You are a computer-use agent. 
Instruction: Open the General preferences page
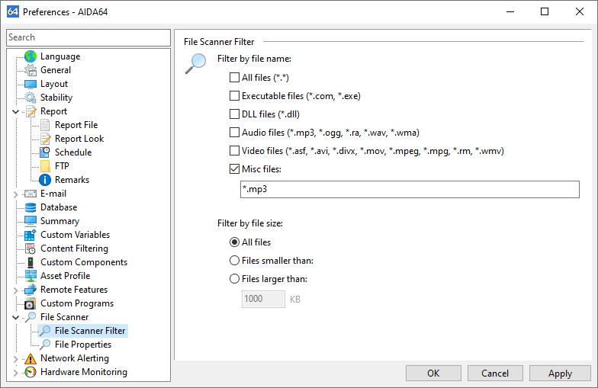[56, 70]
